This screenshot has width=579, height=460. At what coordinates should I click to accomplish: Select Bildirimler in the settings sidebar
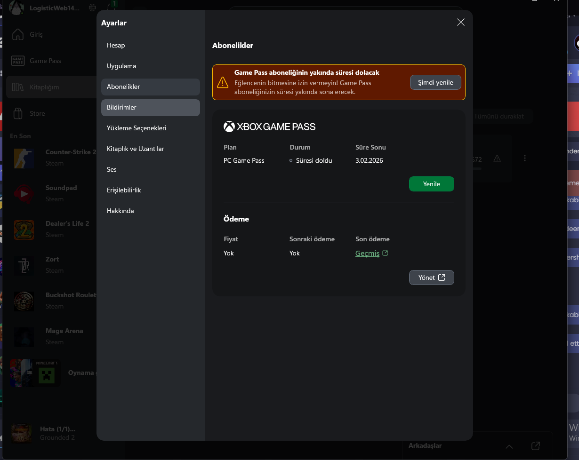pos(151,107)
